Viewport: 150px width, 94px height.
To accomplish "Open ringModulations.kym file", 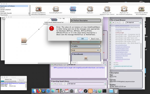I will tap(122, 49).
